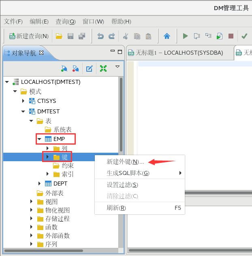Select the EMP table
This screenshot has width=252, height=256.
(55, 139)
